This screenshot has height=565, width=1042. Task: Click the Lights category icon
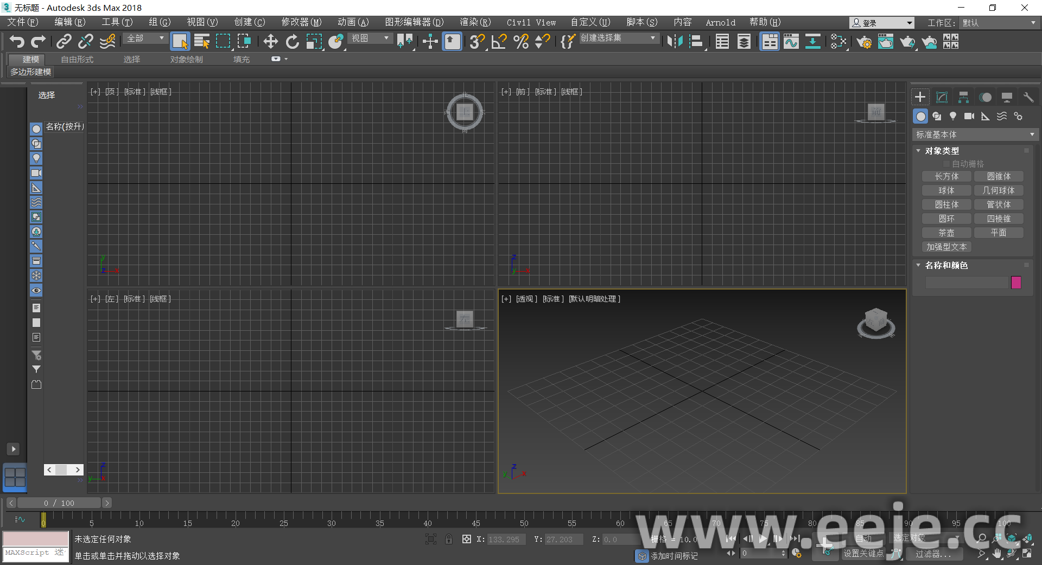pos(953,116)
